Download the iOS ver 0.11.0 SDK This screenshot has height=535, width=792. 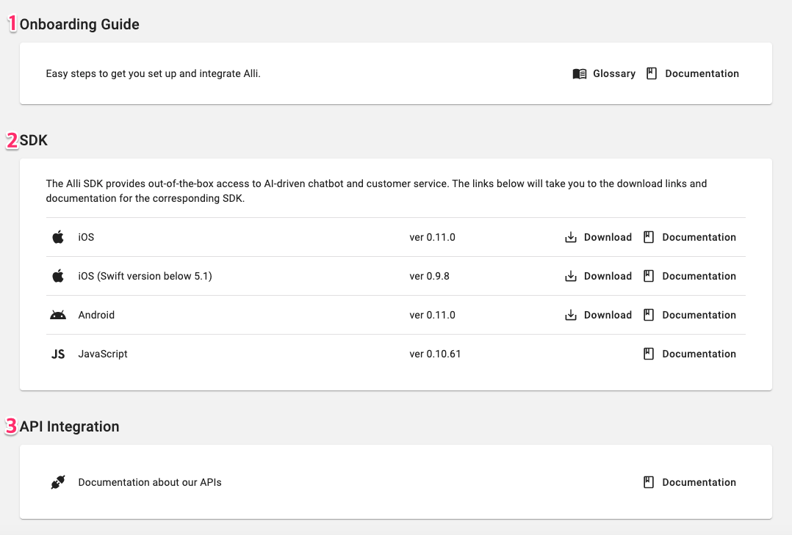click(x=608, y=238)
